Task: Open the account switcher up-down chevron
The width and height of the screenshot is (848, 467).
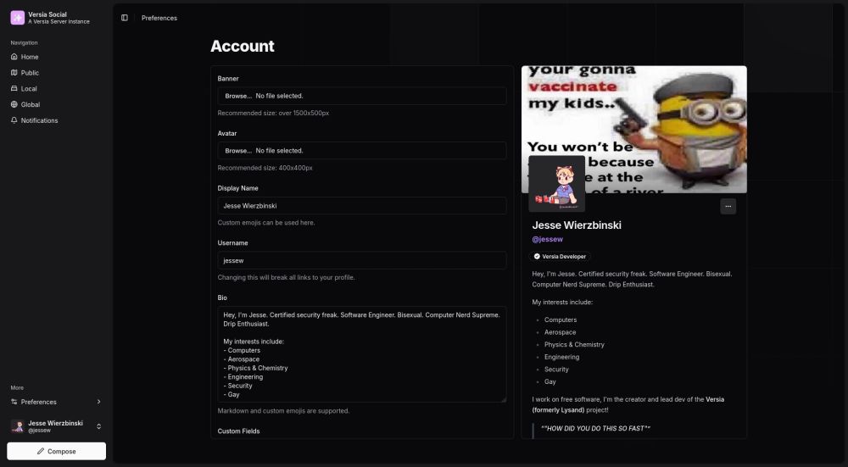Action: 98,426
